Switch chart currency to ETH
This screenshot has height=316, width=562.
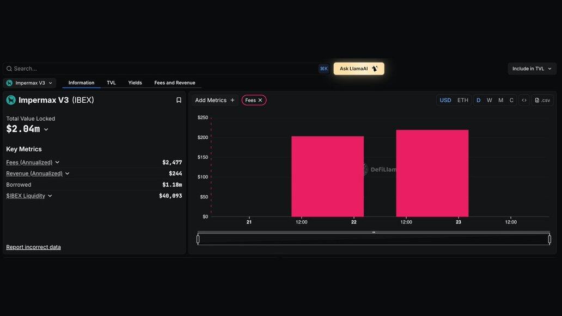[463, 100]
